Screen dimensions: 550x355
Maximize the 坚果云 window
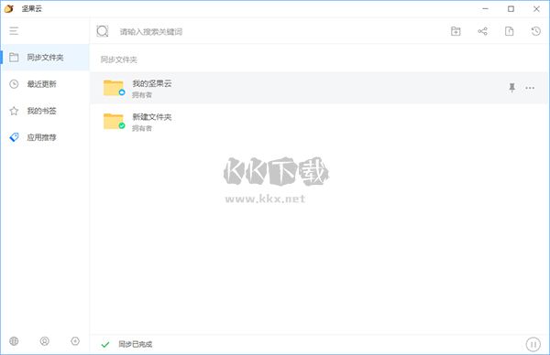coord(511,9)
